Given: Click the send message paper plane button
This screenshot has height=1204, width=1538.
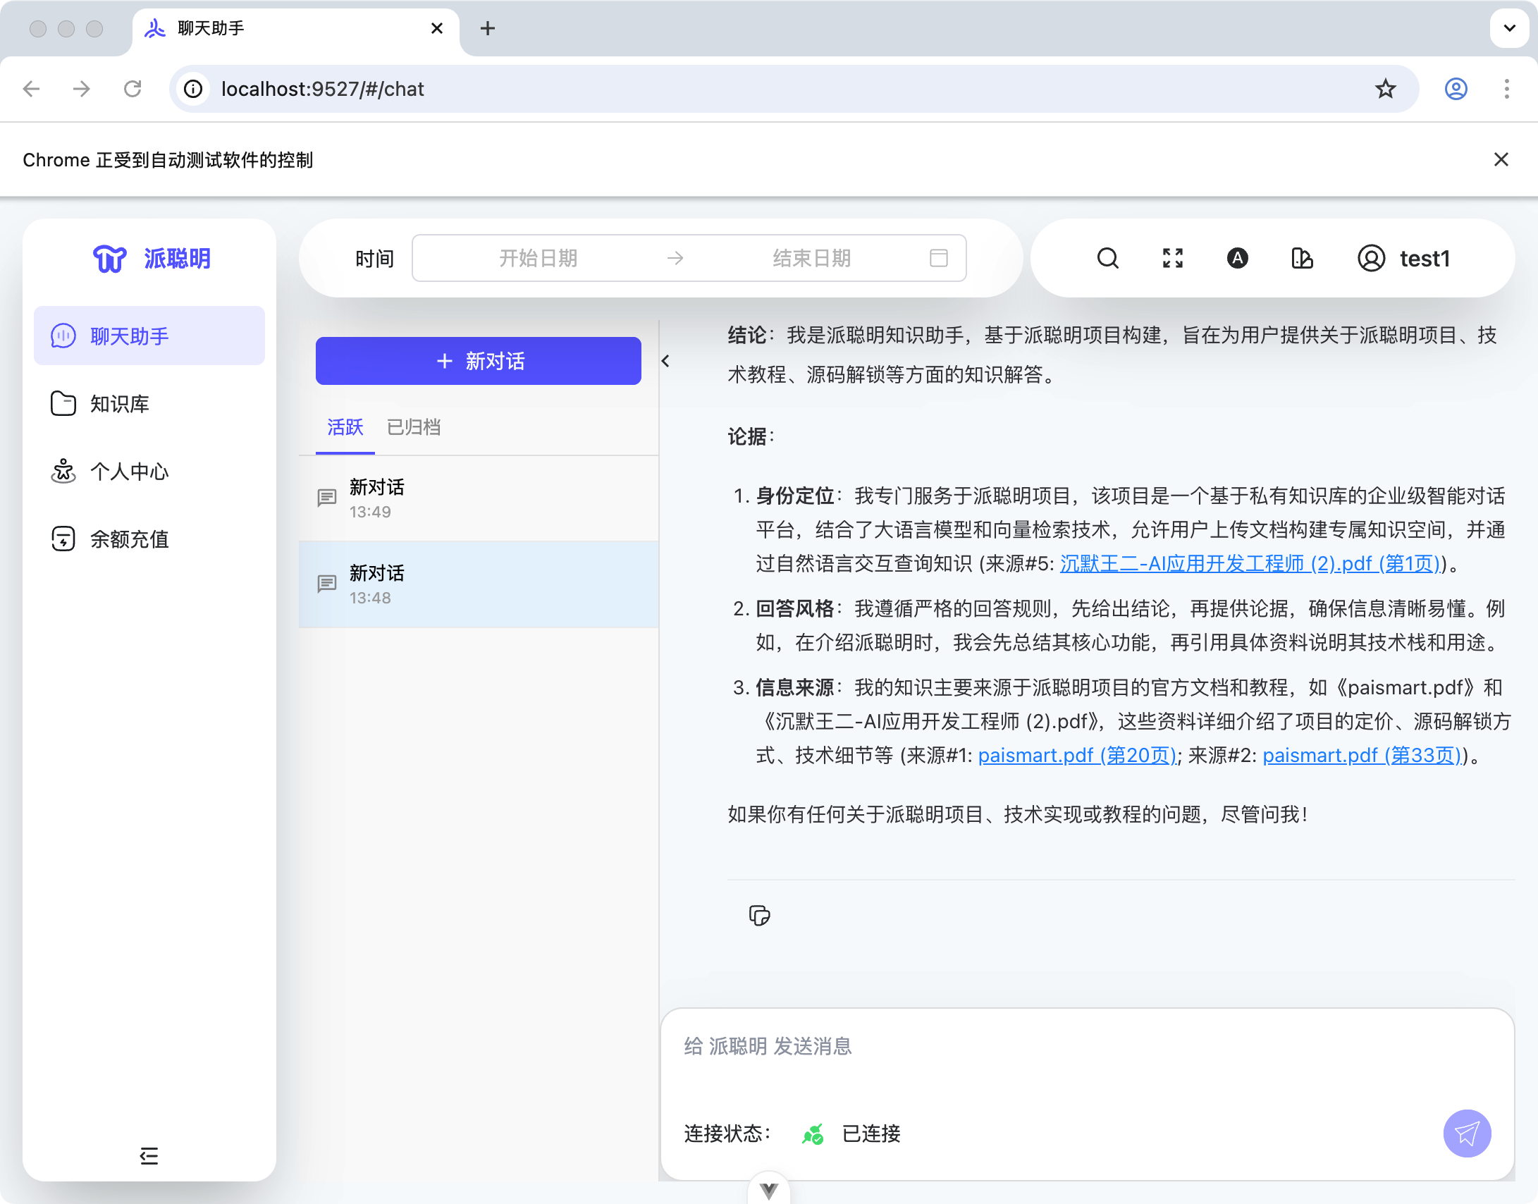Looking at the screenshot, I should coord(1467,1133).
